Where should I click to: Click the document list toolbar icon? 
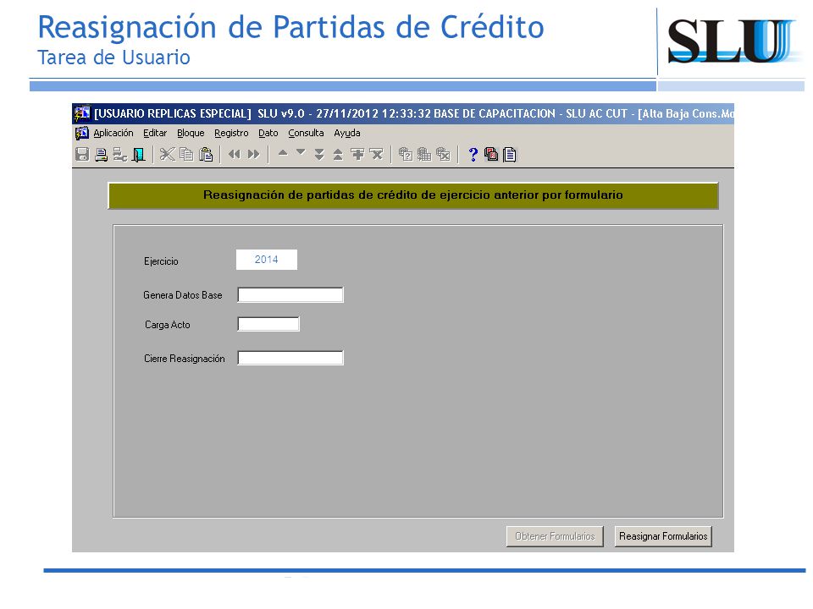coord(510,154)
